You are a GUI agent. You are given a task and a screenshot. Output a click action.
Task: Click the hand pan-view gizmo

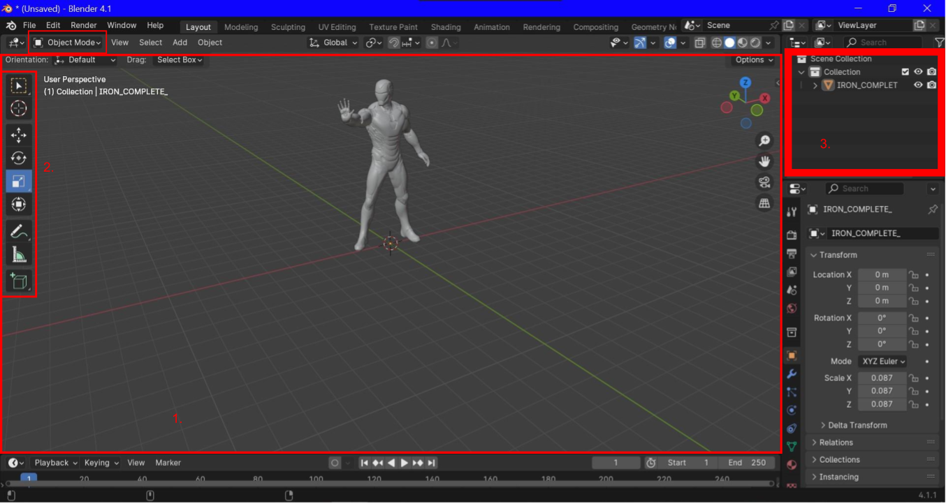click(x=764, y=161)
